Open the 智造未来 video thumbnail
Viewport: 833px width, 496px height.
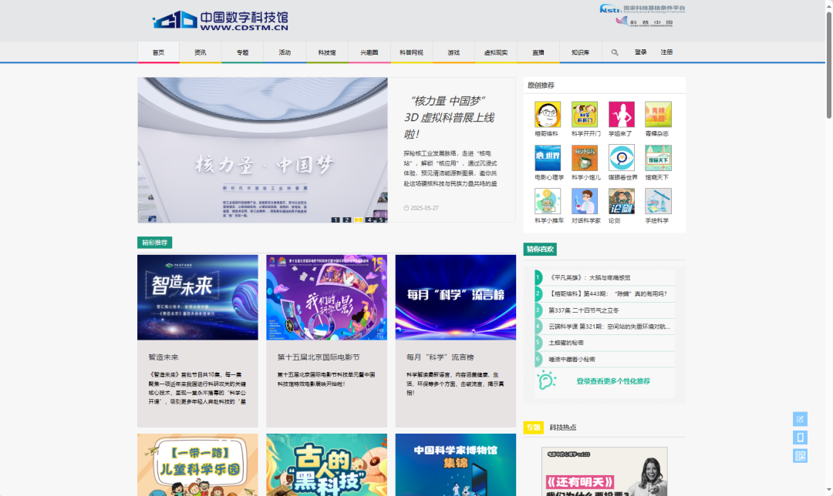click(x=197, y=297)
